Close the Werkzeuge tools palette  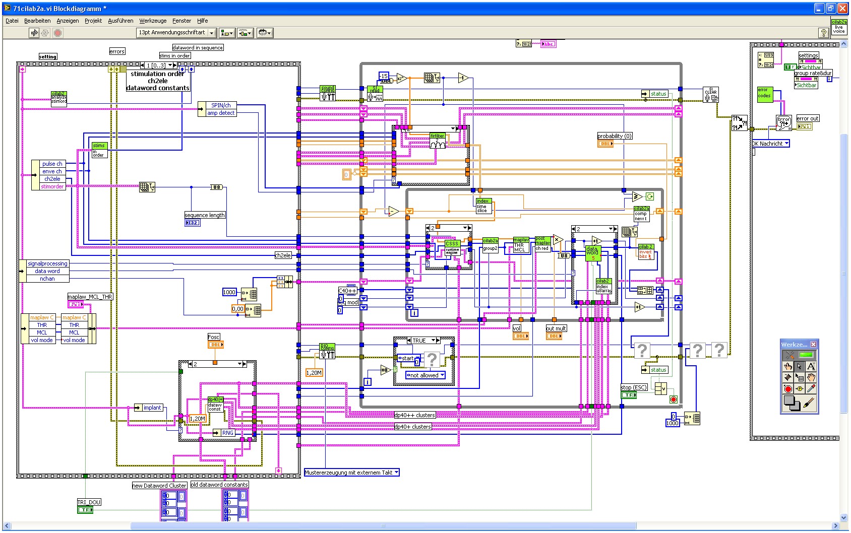tap(813, 344)
